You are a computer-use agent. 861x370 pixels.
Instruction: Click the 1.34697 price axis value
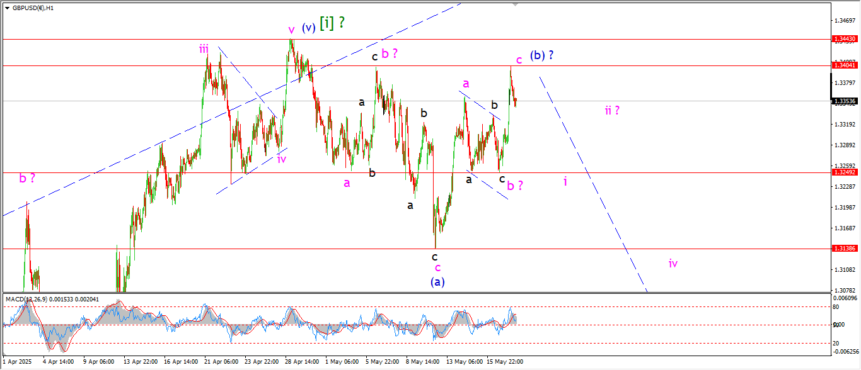click(844, 21)
